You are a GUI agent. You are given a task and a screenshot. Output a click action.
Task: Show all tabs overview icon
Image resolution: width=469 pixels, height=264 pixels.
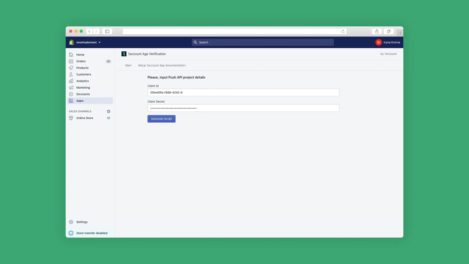[389, 31]
